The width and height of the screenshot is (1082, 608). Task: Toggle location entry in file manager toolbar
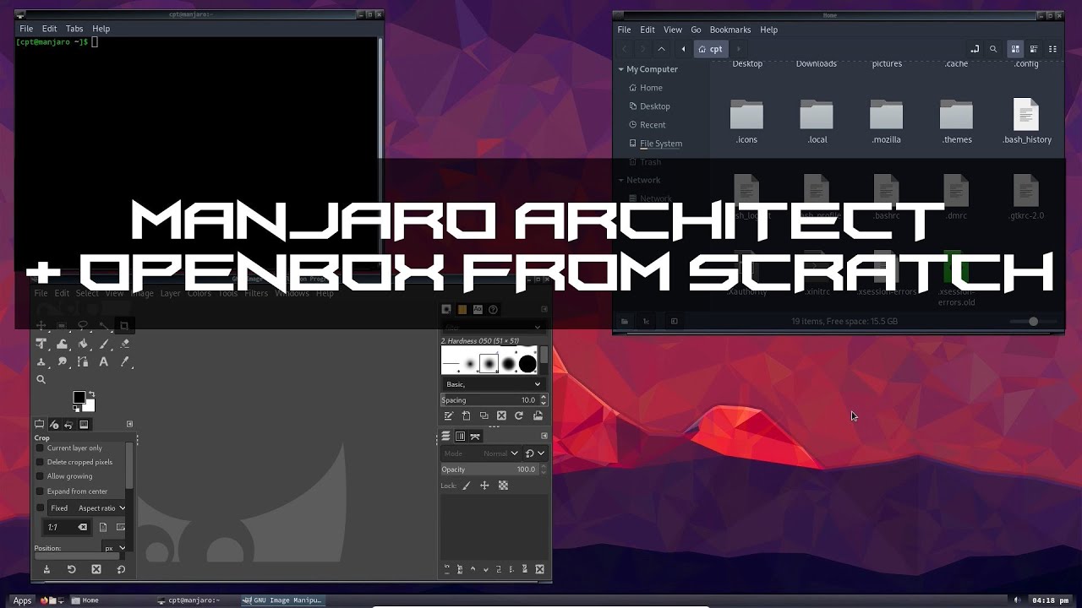click(x=975, y=49)
